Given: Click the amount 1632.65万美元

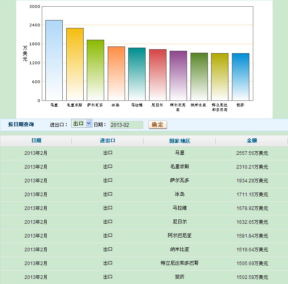Looking at the screenshot, I should coord(252,222).
